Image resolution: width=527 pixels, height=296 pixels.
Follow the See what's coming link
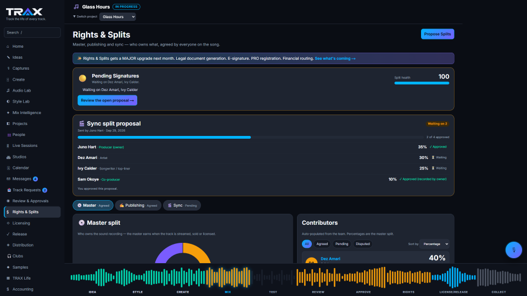335,59
